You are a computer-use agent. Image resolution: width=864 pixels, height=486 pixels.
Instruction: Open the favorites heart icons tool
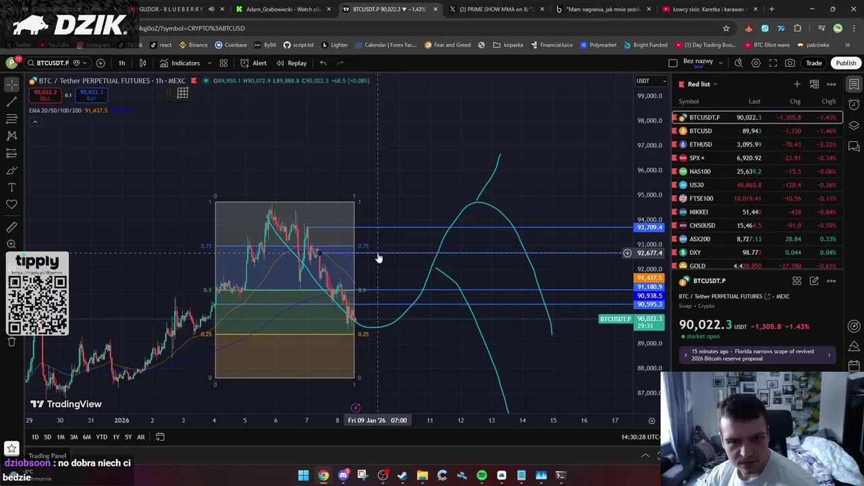coord(11,204)
